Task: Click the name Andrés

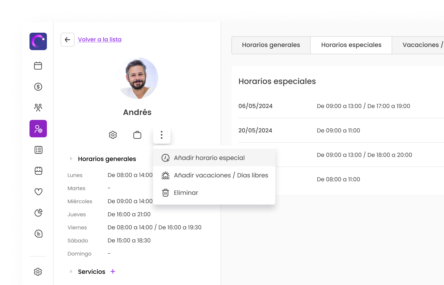Action: click(x=137, y=112)
